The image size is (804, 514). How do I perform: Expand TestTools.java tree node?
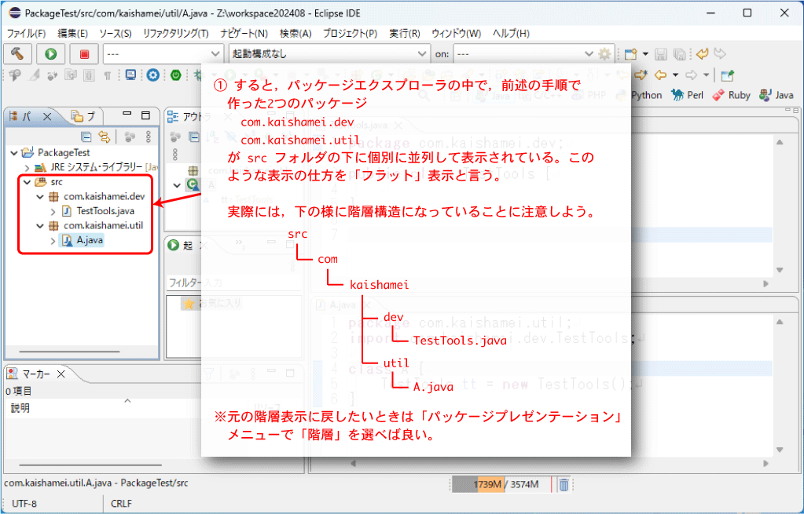[53, 211]
